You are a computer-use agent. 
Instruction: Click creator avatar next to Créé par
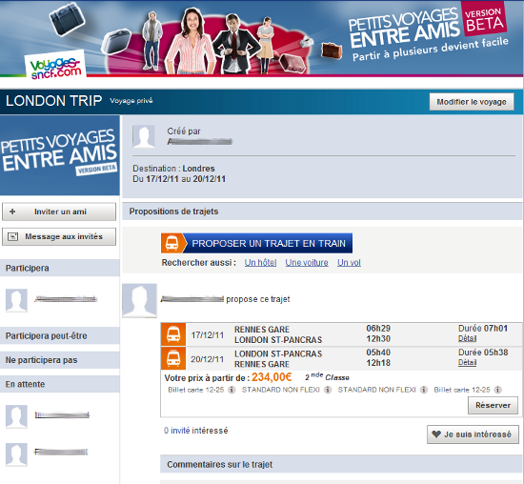144,136
